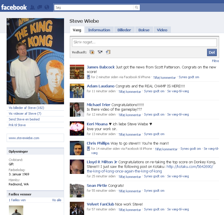Attach a video using the camera icon
This screenshot has height=215, width=224.
pyautogui.click(x=100, y=52)
